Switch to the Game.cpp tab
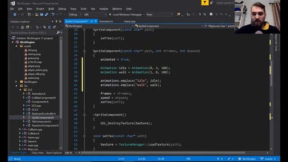 [130, 21]
